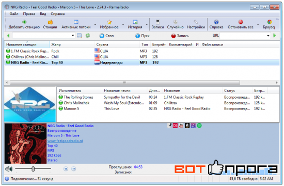
Task: Click the green back arrow beside search box
Action: coord(8,36)
